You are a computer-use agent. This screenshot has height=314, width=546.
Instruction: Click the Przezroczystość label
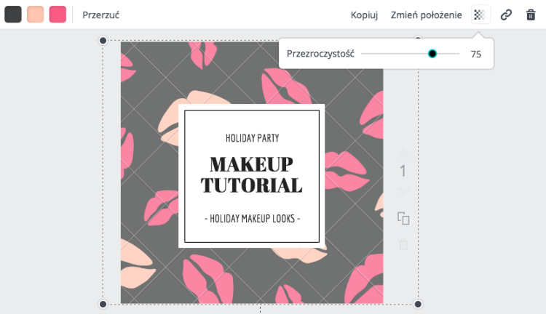coord(320,54)
